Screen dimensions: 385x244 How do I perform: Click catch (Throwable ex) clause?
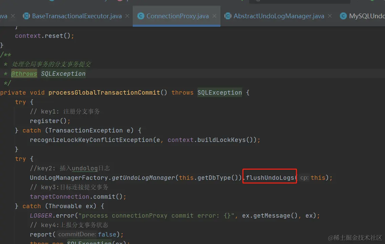(59, 206)
